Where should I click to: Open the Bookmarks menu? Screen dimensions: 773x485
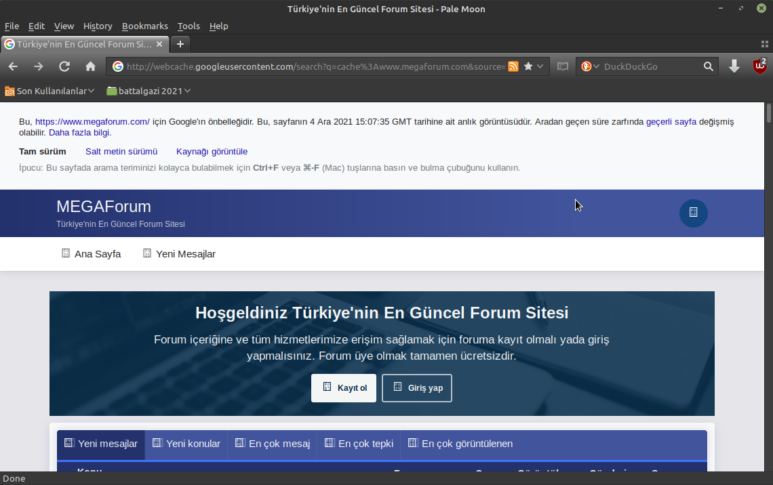click(145, 26)
